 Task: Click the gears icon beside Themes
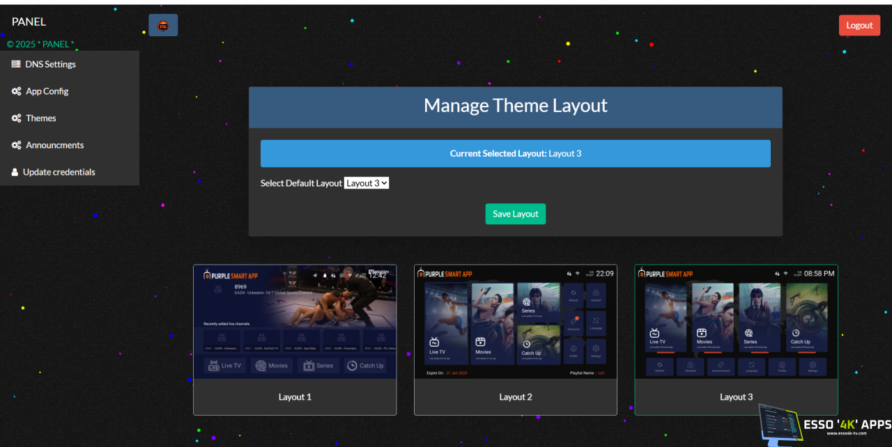click(16, 118)
